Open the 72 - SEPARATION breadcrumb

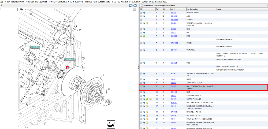click(x=121, y=2)
